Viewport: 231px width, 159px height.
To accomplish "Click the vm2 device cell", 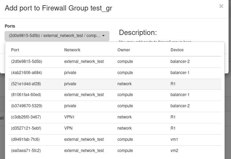I will (174, 151).
